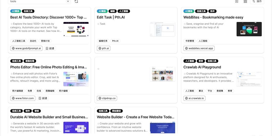The width and height of the screenshot is (272, 136).
Task: Clear the search field with the X icon
Action: coord(68,1)
